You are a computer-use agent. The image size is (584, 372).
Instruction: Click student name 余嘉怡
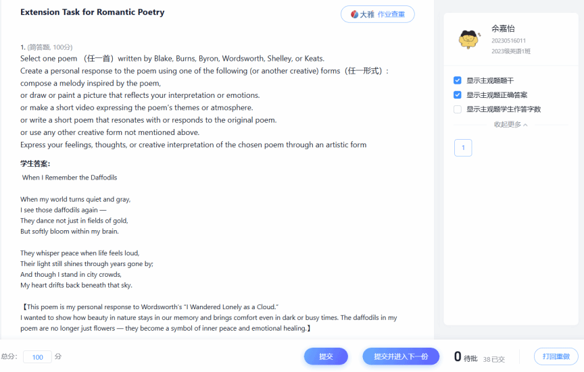[503, 28]
